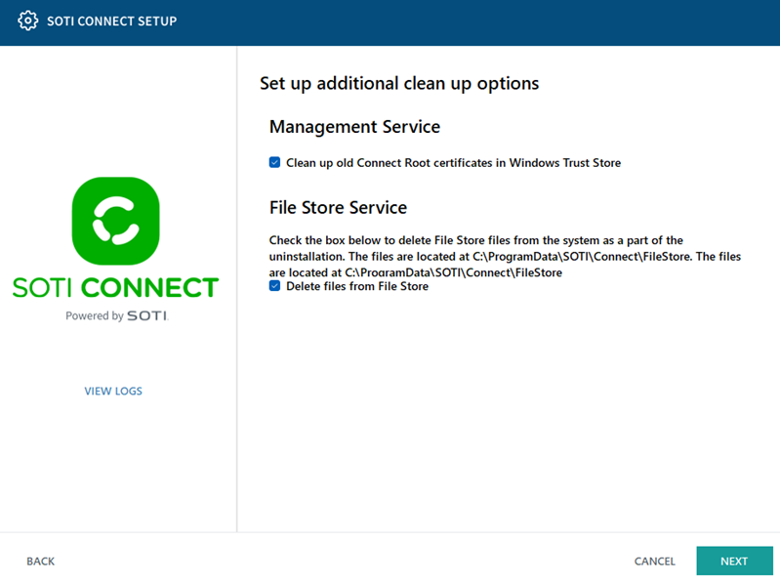Proceed with the NEXT button
This screenshot has height=582, width=780.
coord(735,561)
